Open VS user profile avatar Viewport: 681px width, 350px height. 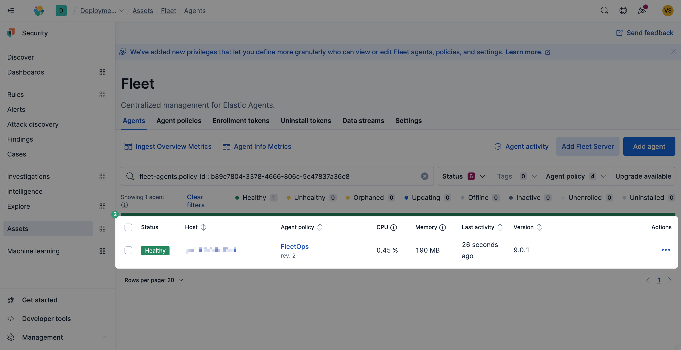coord(668,11)
